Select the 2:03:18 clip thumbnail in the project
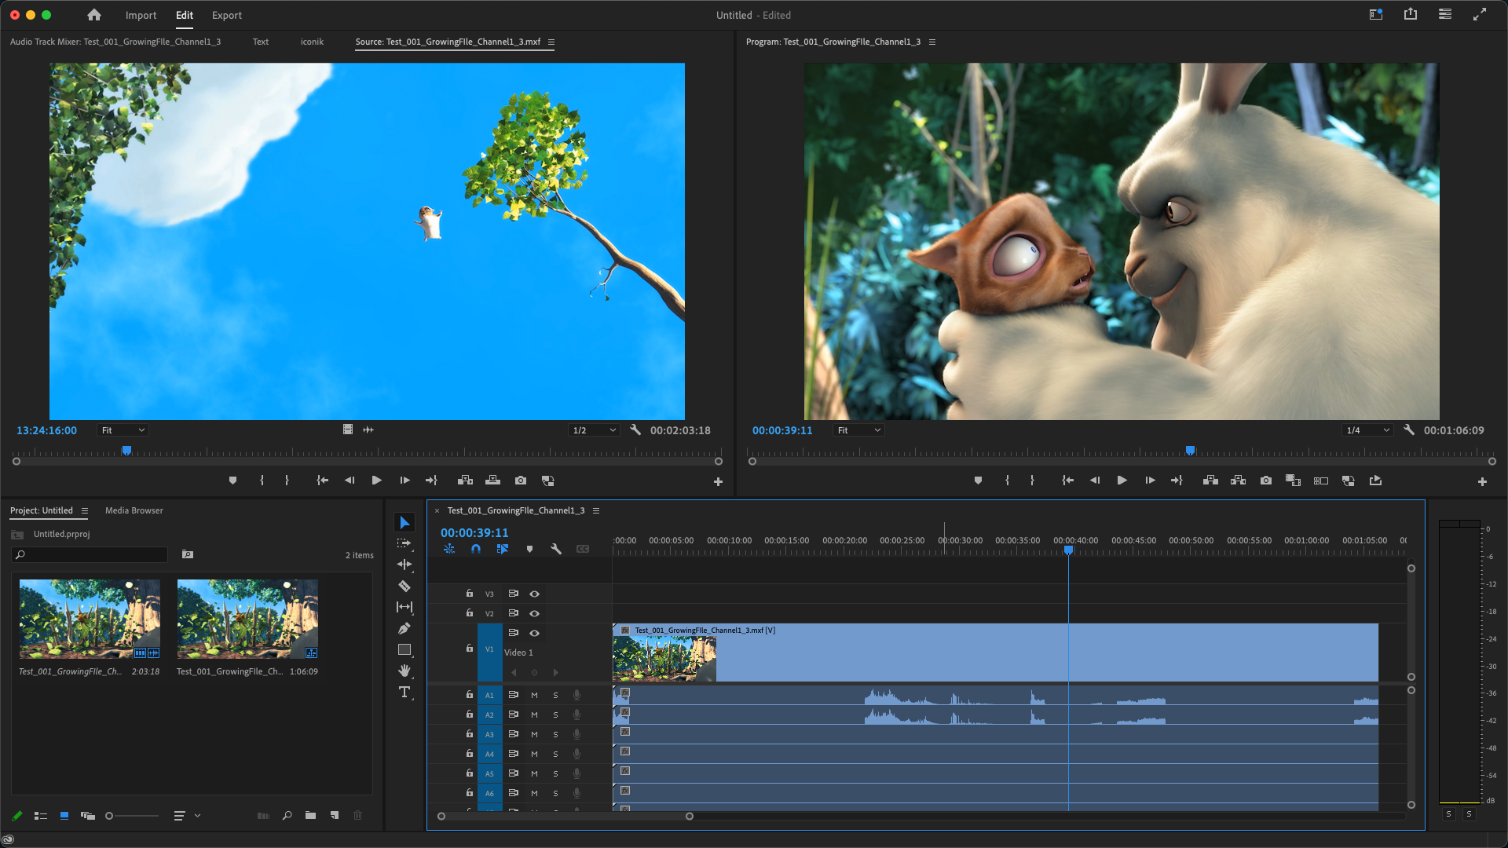Viewport: 1508px width, 848px height. (90, 619)
